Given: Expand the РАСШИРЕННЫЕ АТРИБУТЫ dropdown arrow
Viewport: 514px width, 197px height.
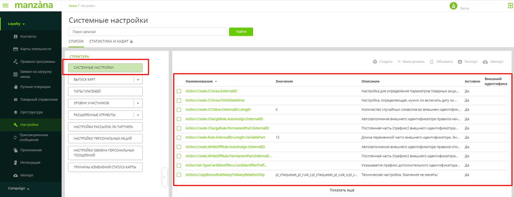Looking at the screenshot, I should point(138,115).
